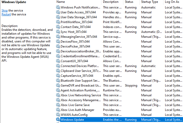Click gear icon beside Bluetooth User Support Service

coord(58,80)
